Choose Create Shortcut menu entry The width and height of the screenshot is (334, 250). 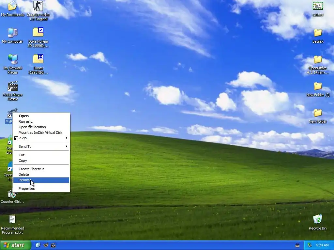41,169
